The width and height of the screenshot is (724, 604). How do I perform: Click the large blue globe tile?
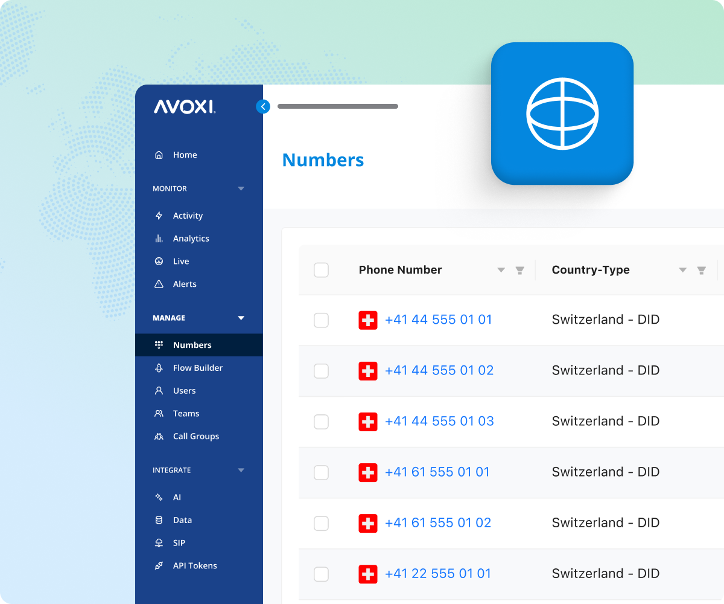[562, 114]
